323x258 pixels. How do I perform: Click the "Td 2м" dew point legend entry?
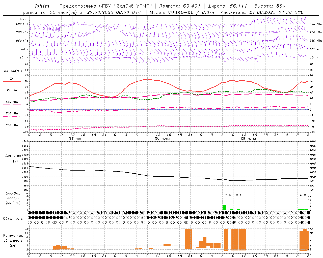[12, 90]
